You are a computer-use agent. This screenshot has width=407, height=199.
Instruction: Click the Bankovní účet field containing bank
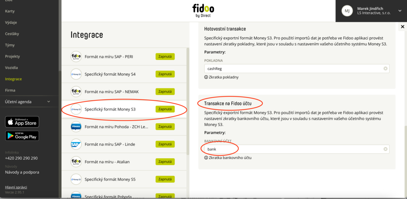pos(297,149)
